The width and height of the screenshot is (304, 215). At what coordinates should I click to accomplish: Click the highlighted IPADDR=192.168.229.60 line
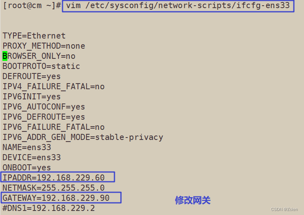(54, 178)
